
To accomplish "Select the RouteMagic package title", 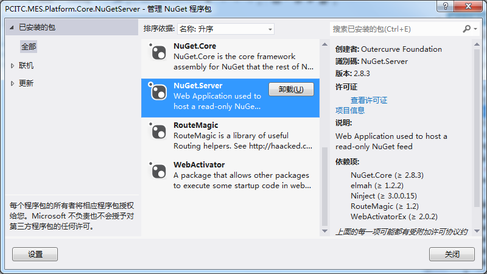I will click(x=195, y=125).
